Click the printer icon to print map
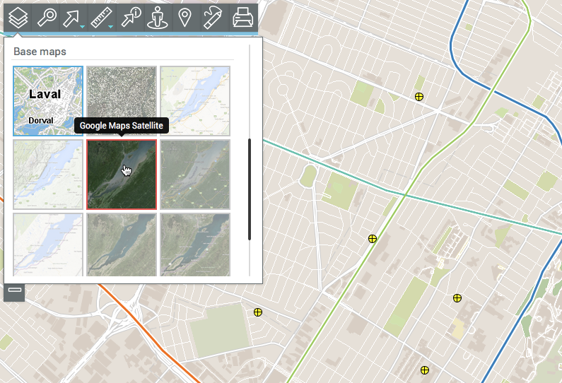Screen dimensions: 562x383 (242, 17)
